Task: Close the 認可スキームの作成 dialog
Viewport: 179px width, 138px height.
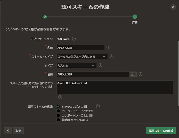Action: (173, 7)
